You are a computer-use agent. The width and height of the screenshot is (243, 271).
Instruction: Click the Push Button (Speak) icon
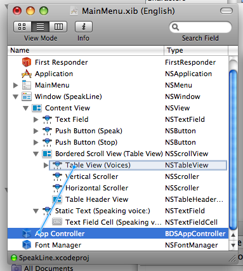[x=47, y=131]
